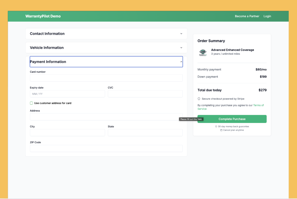The image size is (297, 199).
Task: Click the WarrantyPilot logo in Order Summary
Action: [203, 52]
